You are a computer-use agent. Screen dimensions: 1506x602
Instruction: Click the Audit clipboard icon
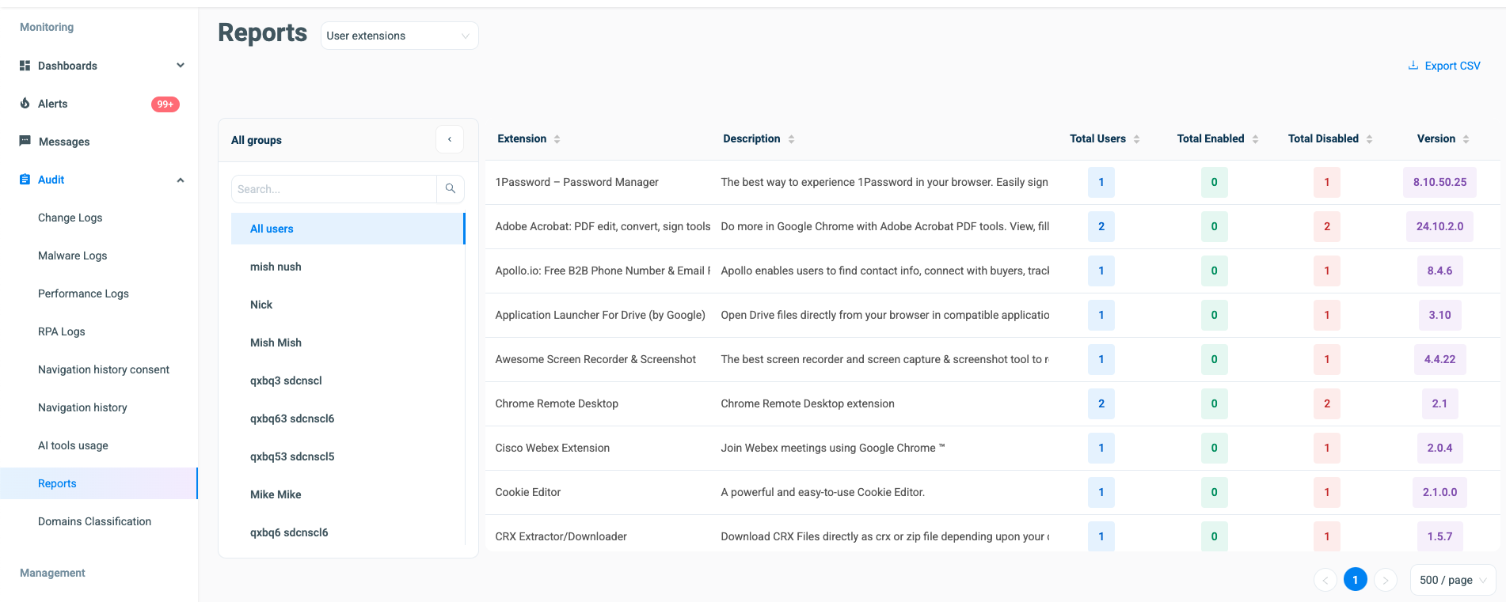pos(25,180)
